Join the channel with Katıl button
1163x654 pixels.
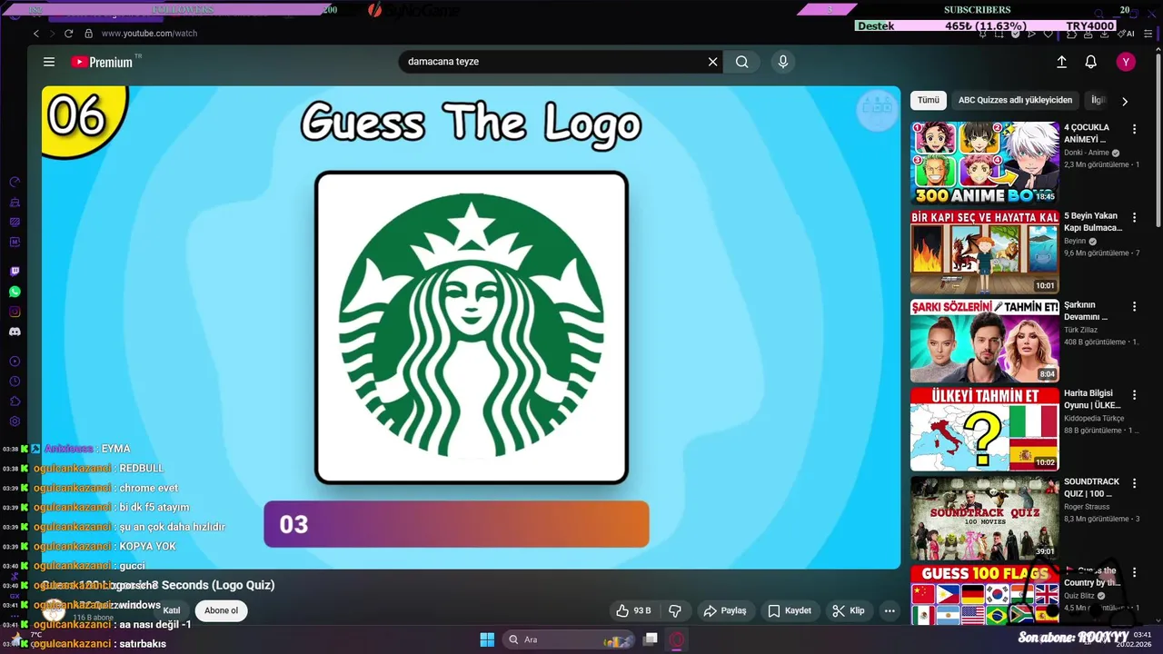pos(171,610)
